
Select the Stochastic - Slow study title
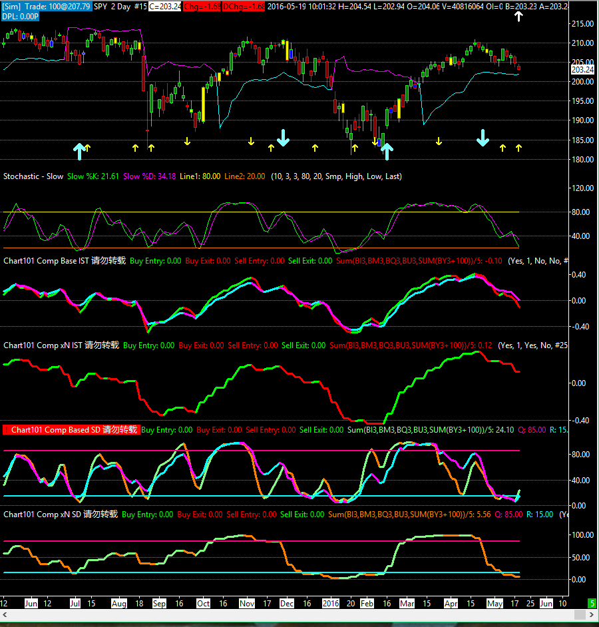tap(33, 176)
